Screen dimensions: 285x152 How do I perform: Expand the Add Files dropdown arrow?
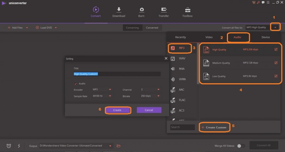[x=27, y=28]
